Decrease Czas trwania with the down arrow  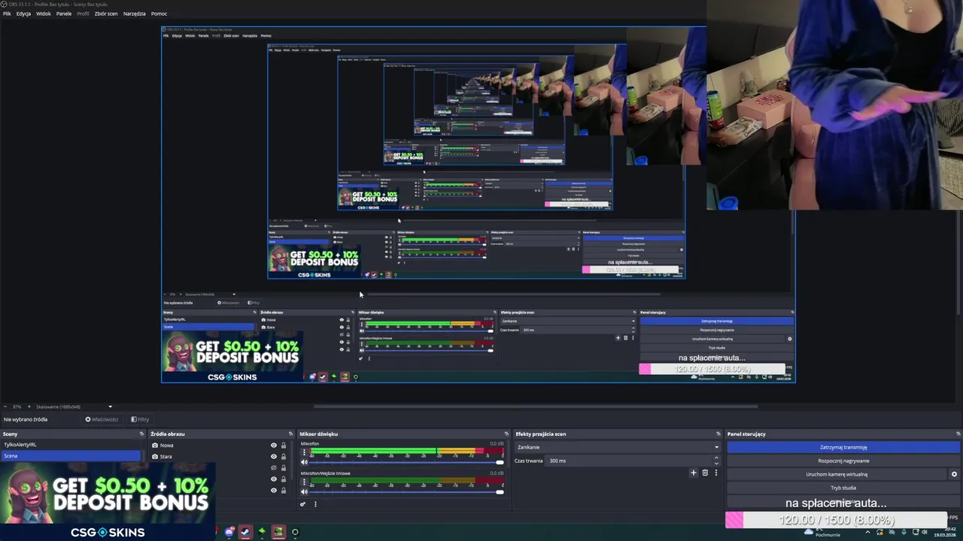pyautogui.click(x=715, y=463)
